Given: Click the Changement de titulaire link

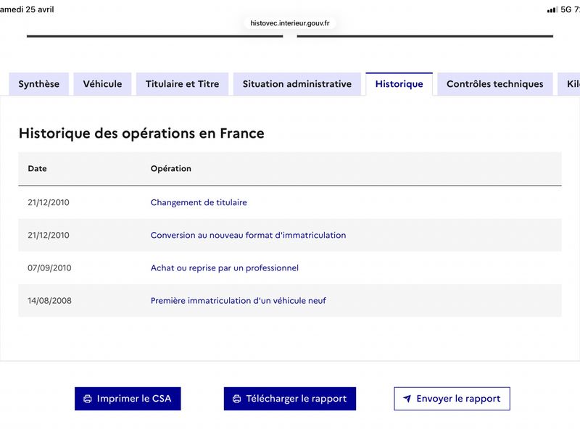Looking at the screenshot, I should coord(199,202).
